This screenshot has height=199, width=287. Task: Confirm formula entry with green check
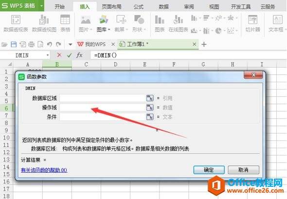pos(69,55)
